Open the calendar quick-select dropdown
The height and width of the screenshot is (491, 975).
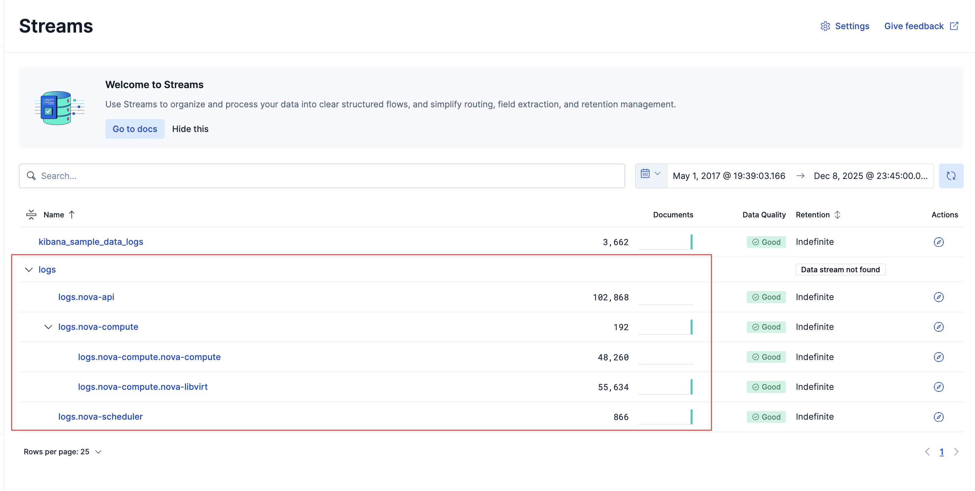click(x=650, y=174)
